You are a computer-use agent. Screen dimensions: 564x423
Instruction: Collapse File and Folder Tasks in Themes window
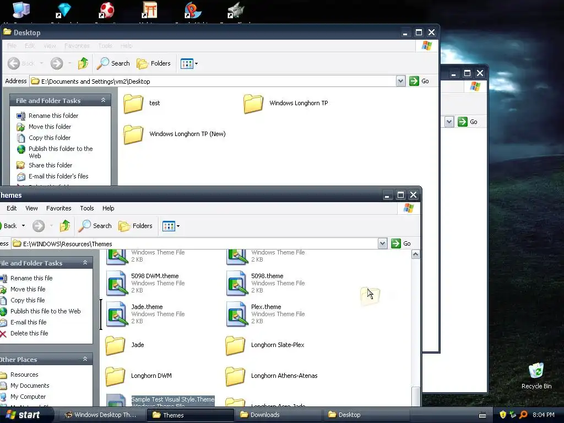(85, 263)
